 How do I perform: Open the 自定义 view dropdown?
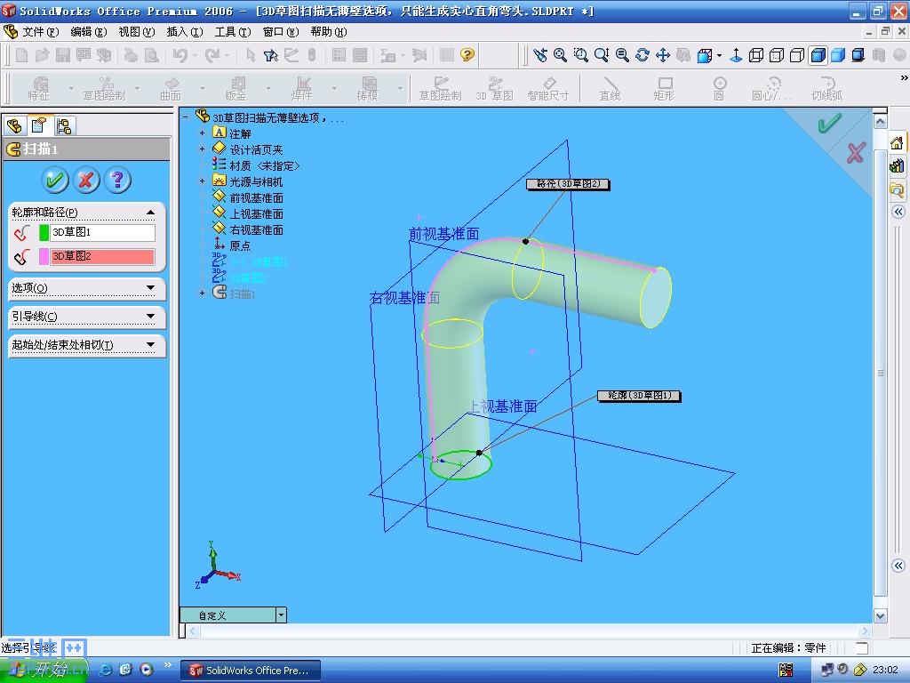tap(281, 615)
